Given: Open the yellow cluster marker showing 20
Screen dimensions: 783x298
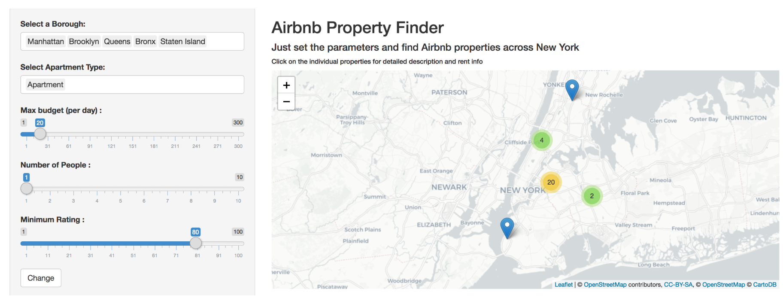Looking at the screenshot, I should 551,182.
